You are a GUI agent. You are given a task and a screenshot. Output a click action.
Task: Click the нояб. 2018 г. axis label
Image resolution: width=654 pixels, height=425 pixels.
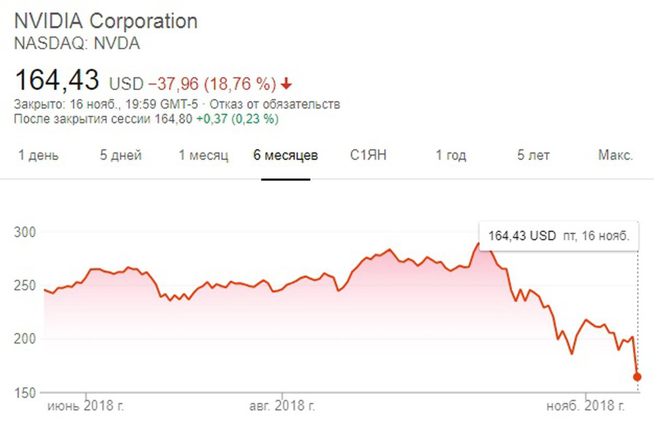click(586, 406)
